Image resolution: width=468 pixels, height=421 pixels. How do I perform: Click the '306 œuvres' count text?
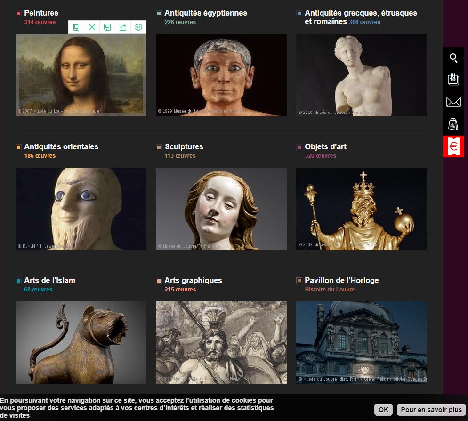click(365, 22)
